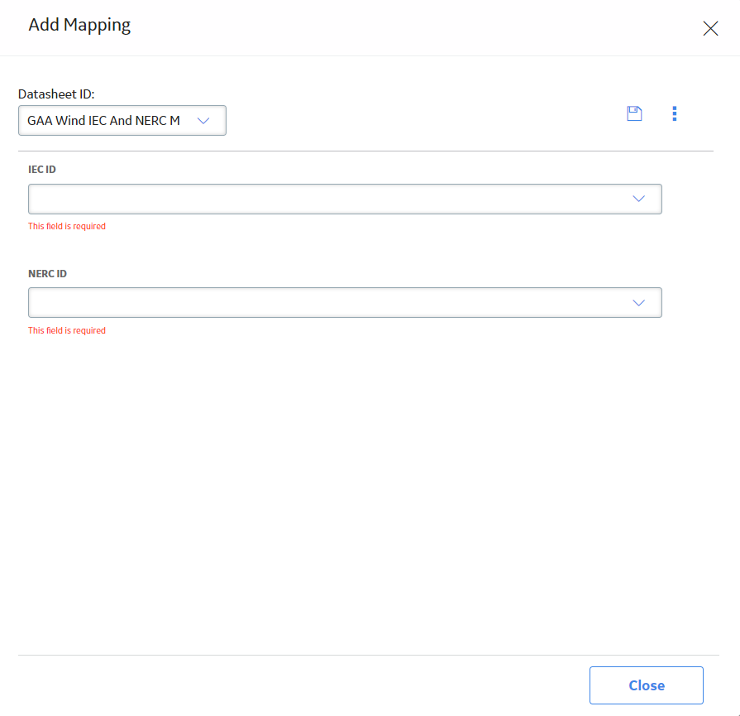Click the IEC ID field label
The image size is (740, 716).
pos(42,169)
